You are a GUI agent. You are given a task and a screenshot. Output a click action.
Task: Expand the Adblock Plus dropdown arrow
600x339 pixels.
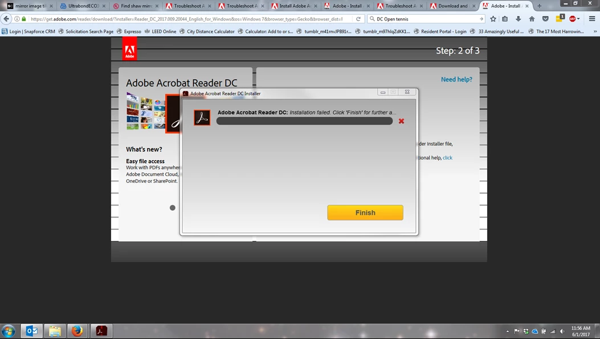(x=578, y=19)
